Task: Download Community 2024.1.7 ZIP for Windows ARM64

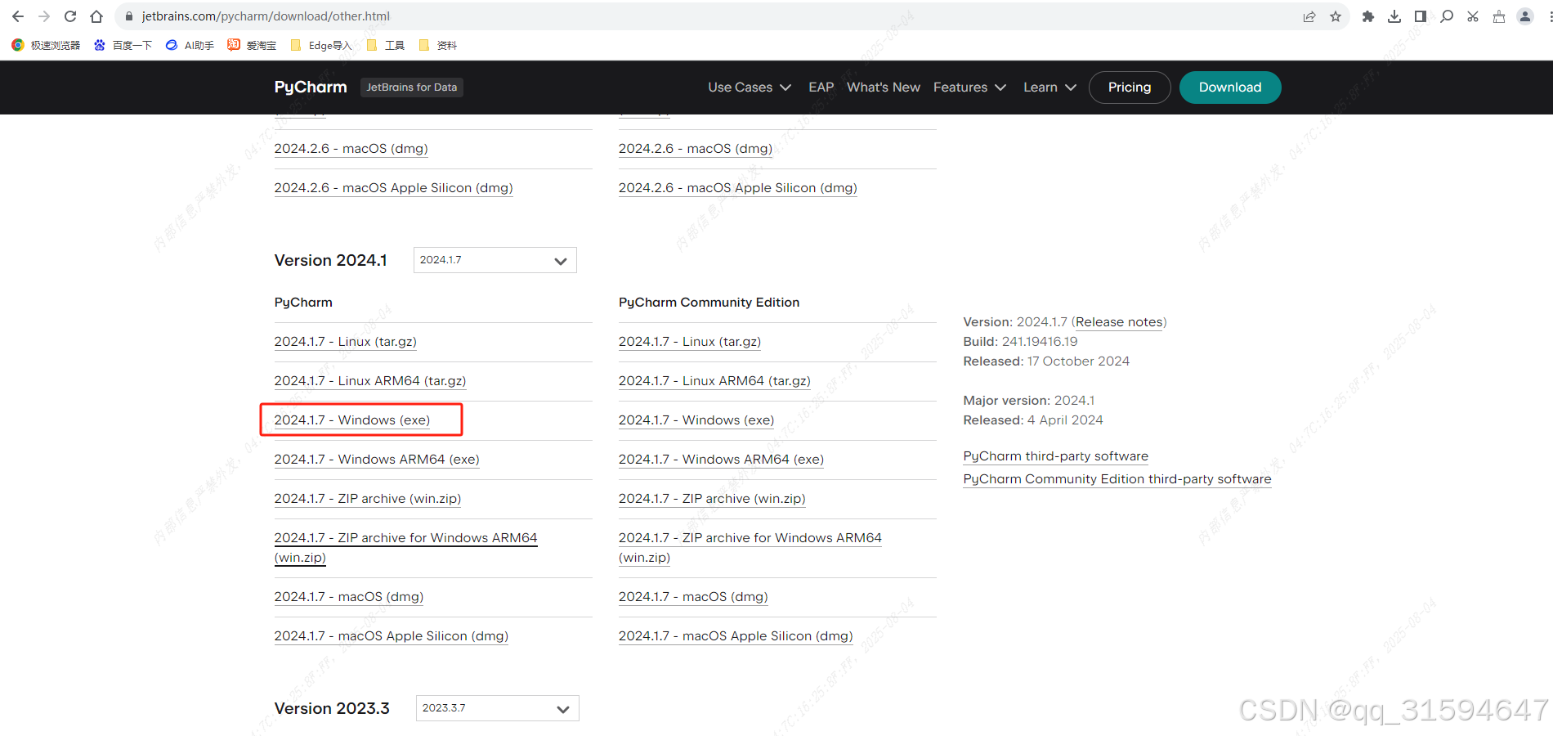Action: [x=750, y=547]
